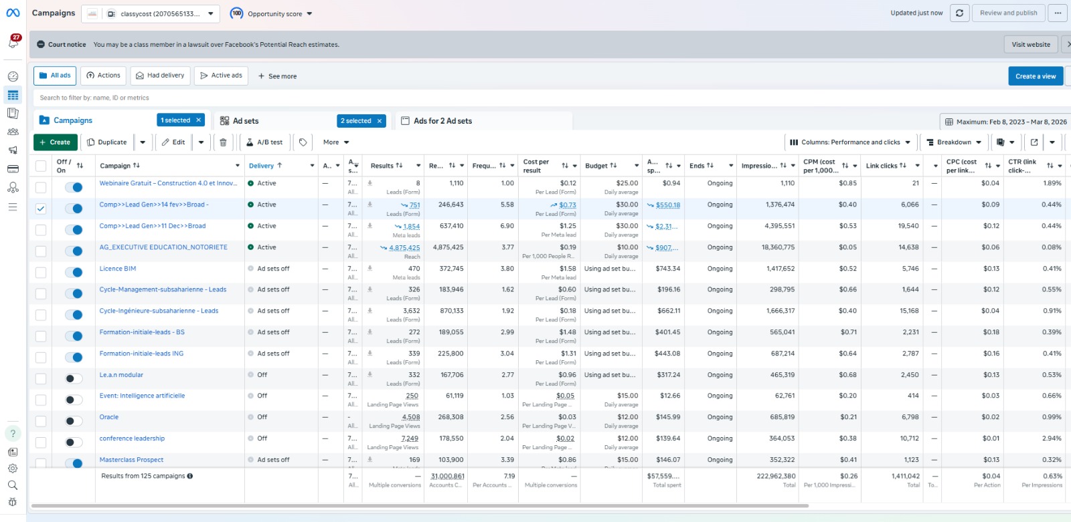The image size is (1071, 522).
Task: Open the export share icon
Action: click(x=1034, y=142)
